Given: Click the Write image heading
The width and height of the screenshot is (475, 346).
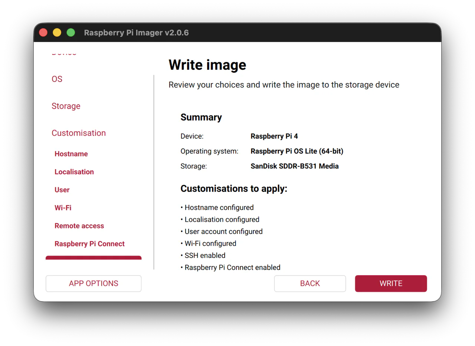Looking at the screenshot, I should 207,65.
